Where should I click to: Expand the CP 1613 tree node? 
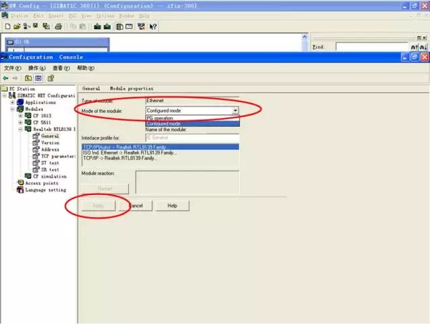coord(21,116)
